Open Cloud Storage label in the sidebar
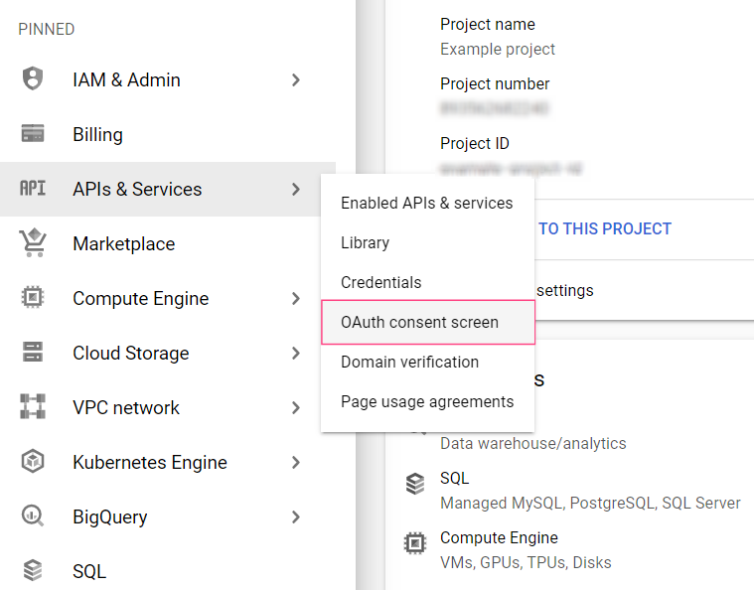The image size is (754, 590). (x=131, y=354)
